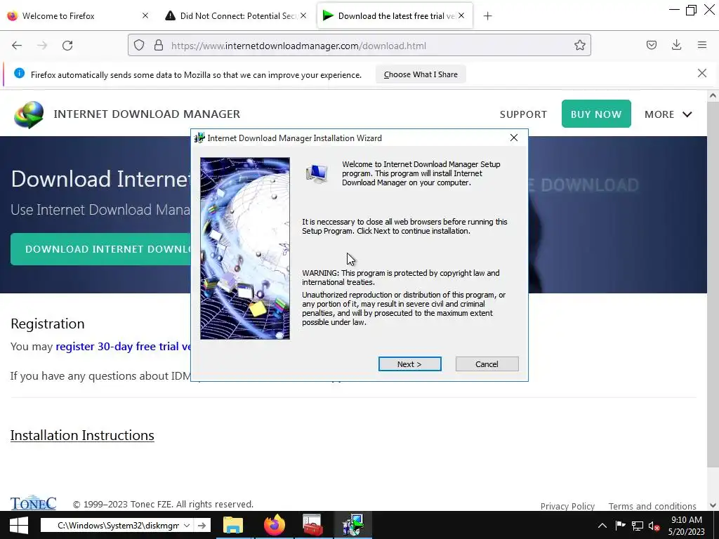Open the Privacy Policy link
The image size is (719, 539).
click(567, 506)
